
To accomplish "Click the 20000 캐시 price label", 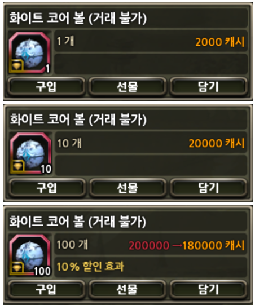I will [217, 143].
